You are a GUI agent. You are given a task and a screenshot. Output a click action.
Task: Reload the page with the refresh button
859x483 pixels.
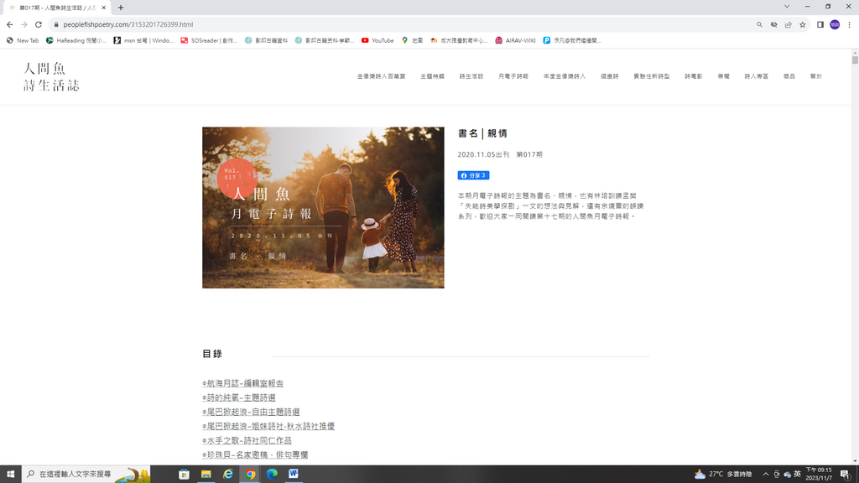click(39, 25)
